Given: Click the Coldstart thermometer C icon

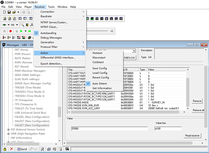Looking at the screenshot, I should (x=14, y=37).
